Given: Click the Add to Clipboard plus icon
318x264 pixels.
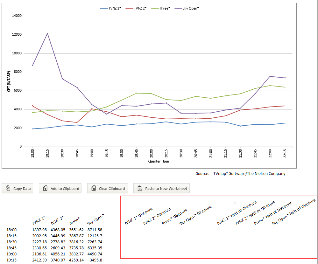Looking at the screenshot, I should (45, 188).
